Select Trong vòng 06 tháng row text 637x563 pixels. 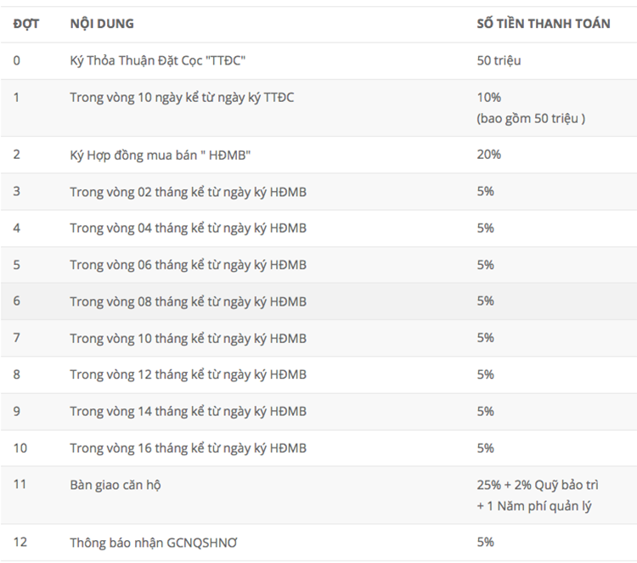[188, 265]
